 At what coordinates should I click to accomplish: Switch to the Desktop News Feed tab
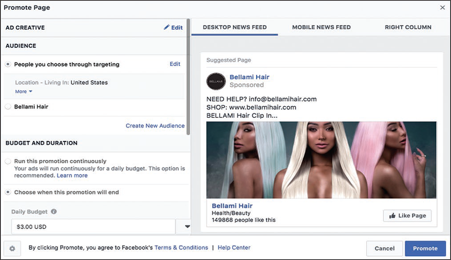[x=235, y=27]
